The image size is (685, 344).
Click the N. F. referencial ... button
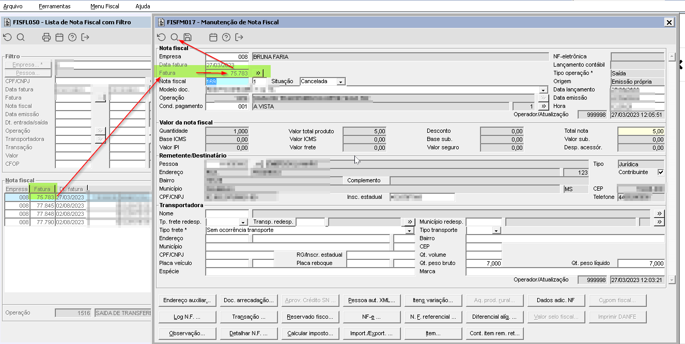click(433, 317)
